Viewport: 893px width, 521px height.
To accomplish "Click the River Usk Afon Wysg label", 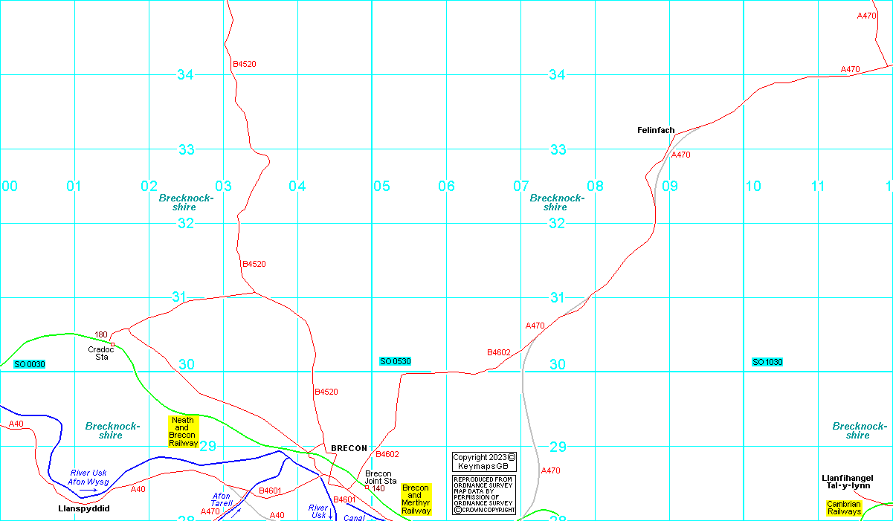I will tap(89, 477).
